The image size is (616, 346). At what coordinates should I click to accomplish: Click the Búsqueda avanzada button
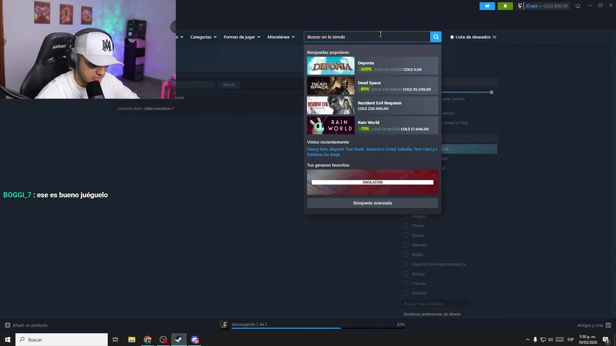372,203
